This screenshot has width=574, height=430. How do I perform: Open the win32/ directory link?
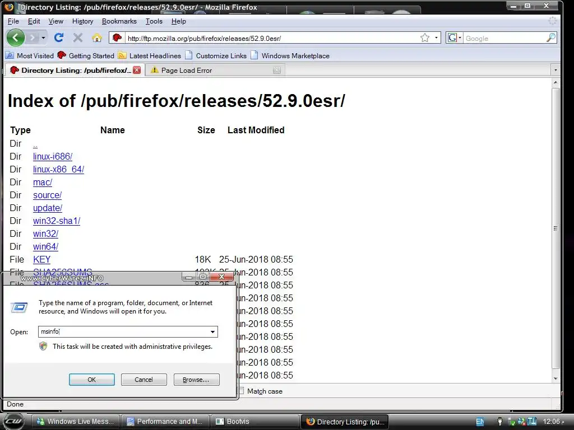point(45,233)
